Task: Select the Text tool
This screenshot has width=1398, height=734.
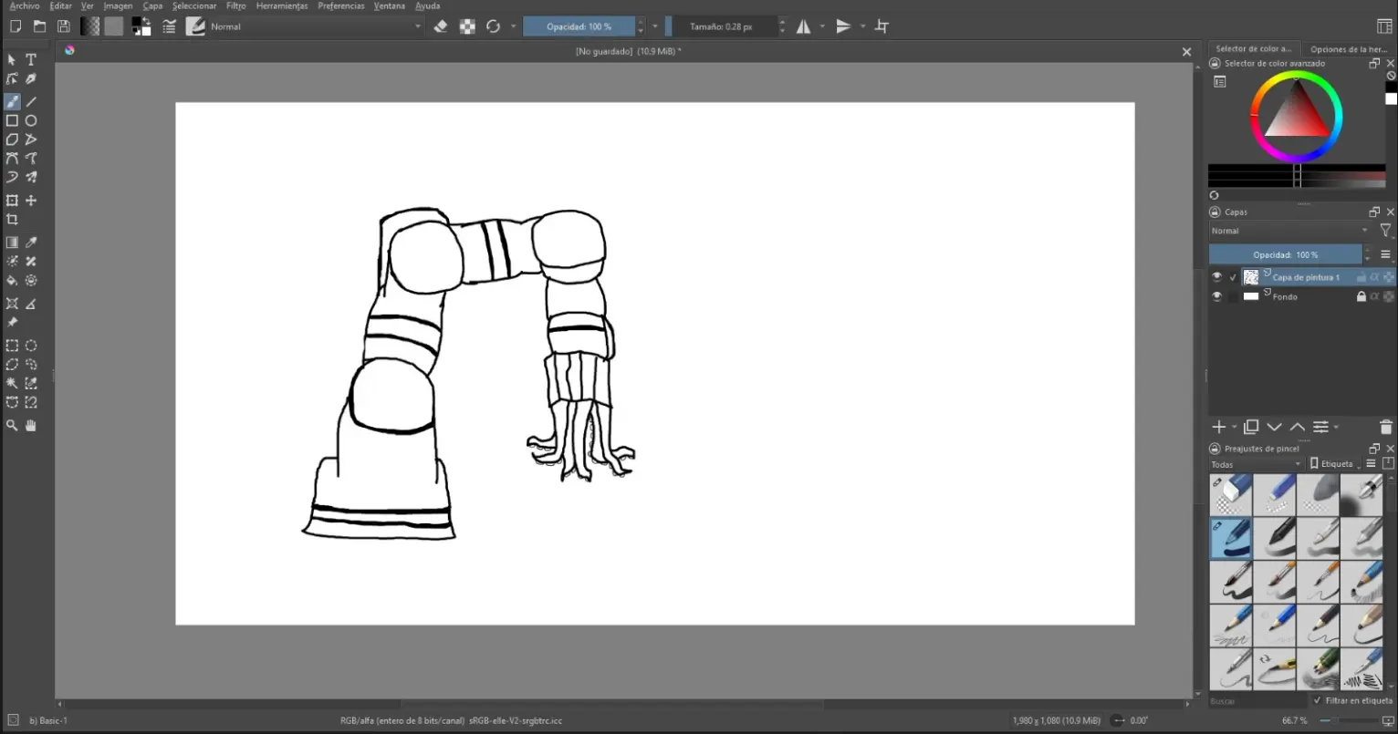Action: (x=30, y=58)
